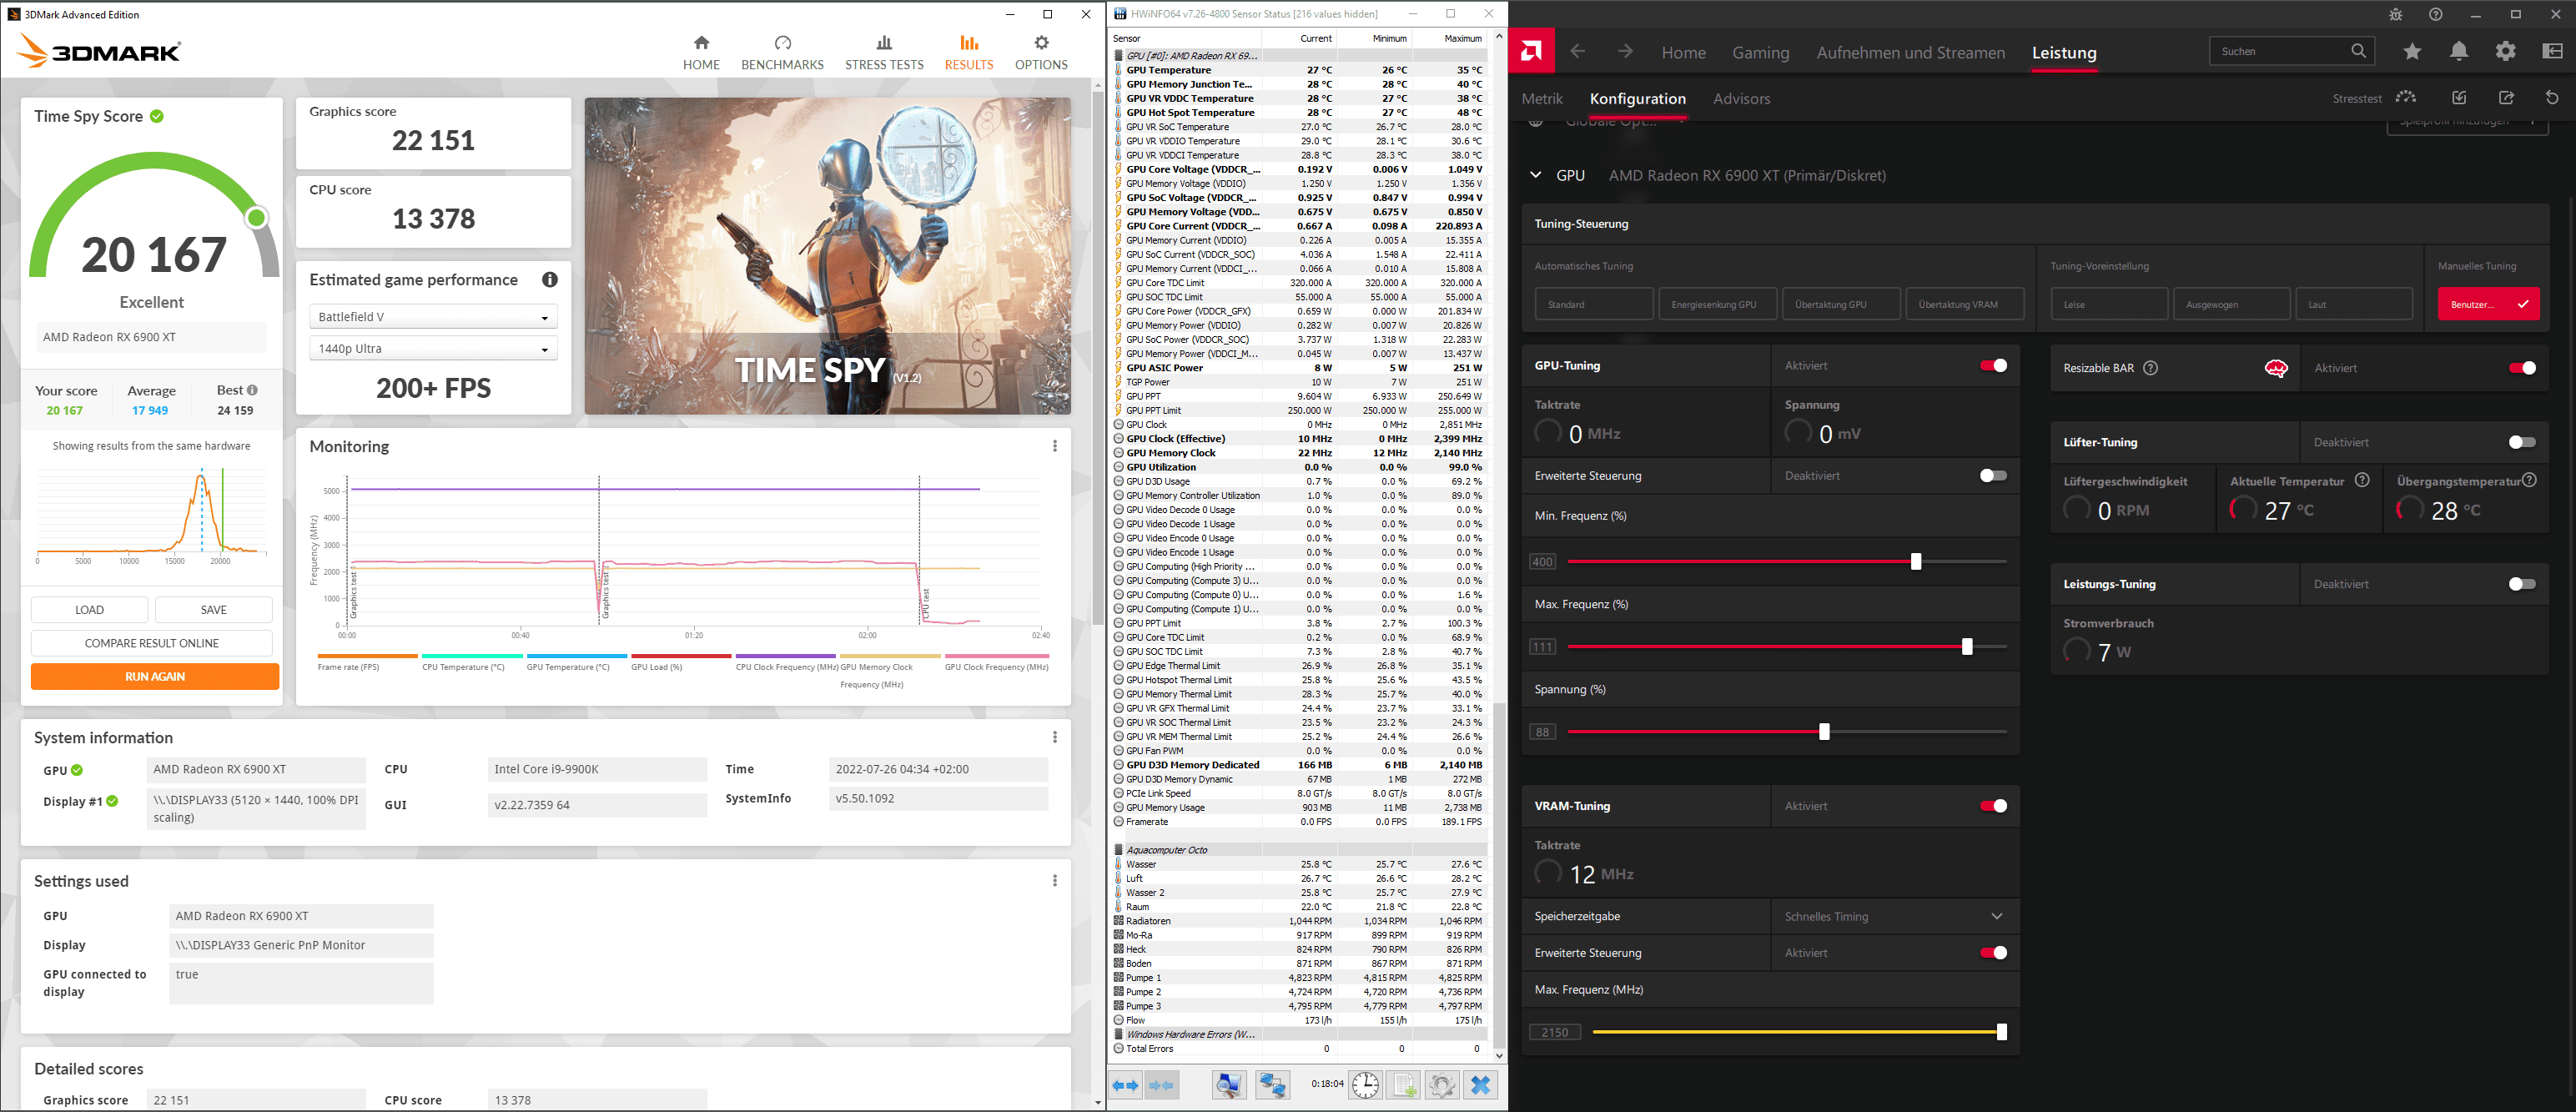Click the export tuning profile icon
This screenshot has height=1112, width=2576.
(2506, 98)
